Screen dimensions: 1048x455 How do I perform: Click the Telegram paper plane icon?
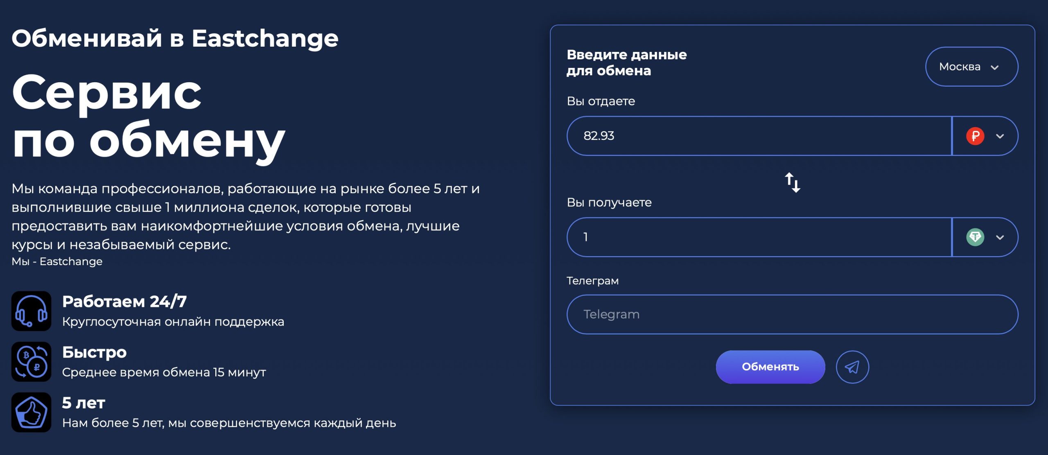pos(852,367)
